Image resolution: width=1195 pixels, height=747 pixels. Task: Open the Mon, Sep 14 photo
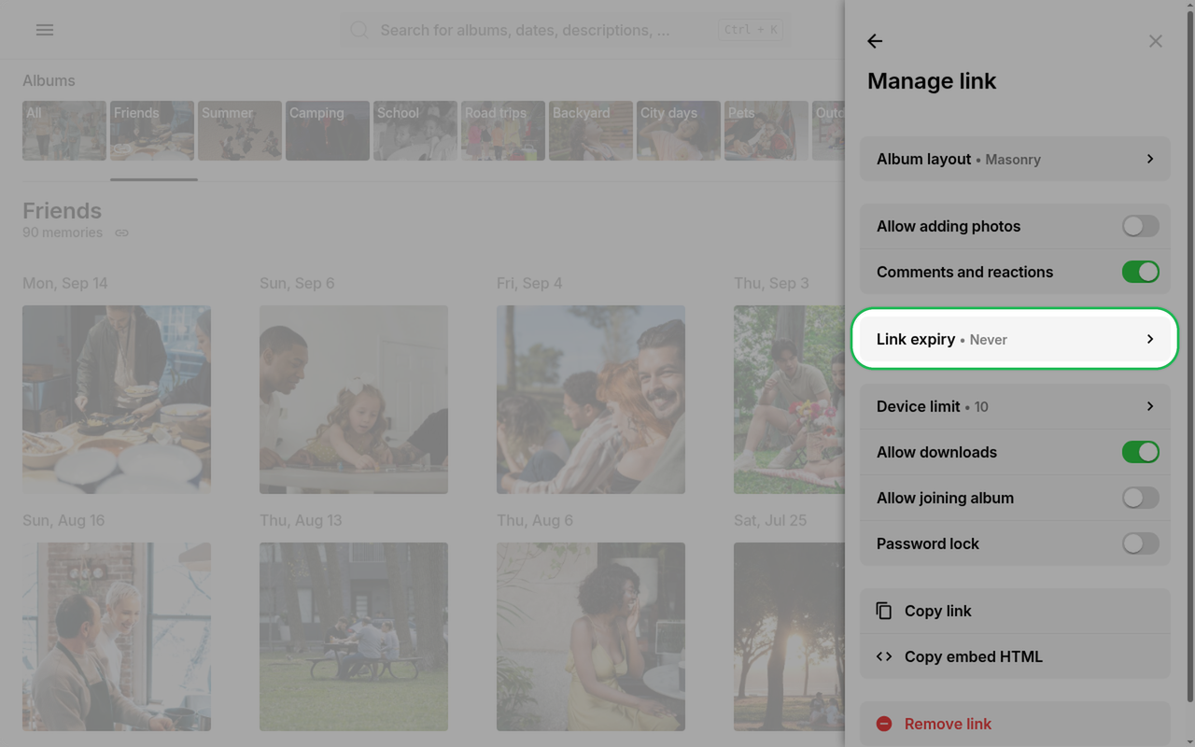point(117,400)
